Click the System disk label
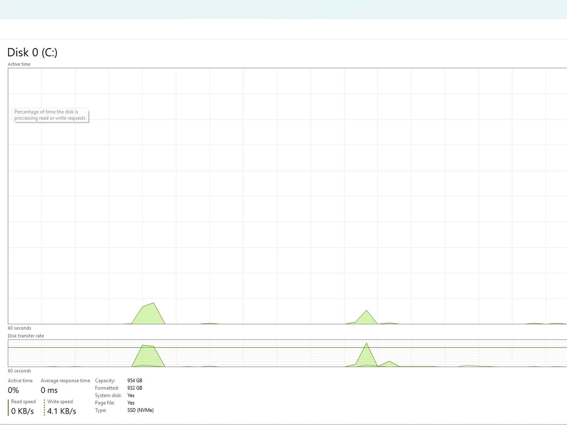 (x=108, y=395)
